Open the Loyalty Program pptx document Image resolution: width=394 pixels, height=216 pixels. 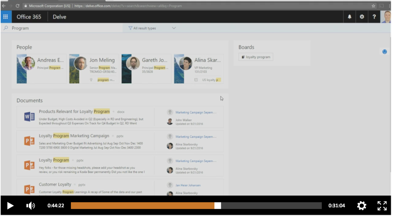point(54,160)
